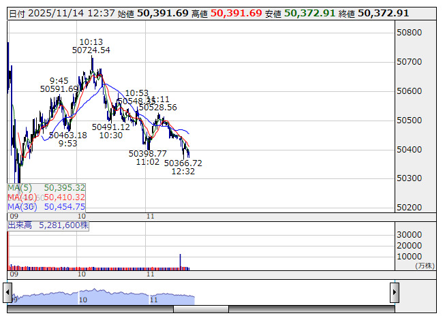Image resolution: width=445 pixels, height=320 pixels.
Task: Click the left scroll arrow button
Action: click(x=7, y=293)
